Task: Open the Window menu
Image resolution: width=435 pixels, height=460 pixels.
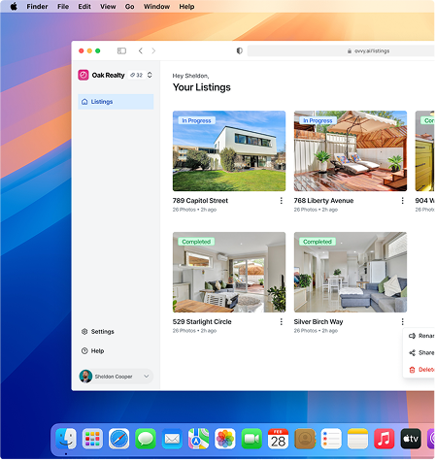Action: point(156,7)
